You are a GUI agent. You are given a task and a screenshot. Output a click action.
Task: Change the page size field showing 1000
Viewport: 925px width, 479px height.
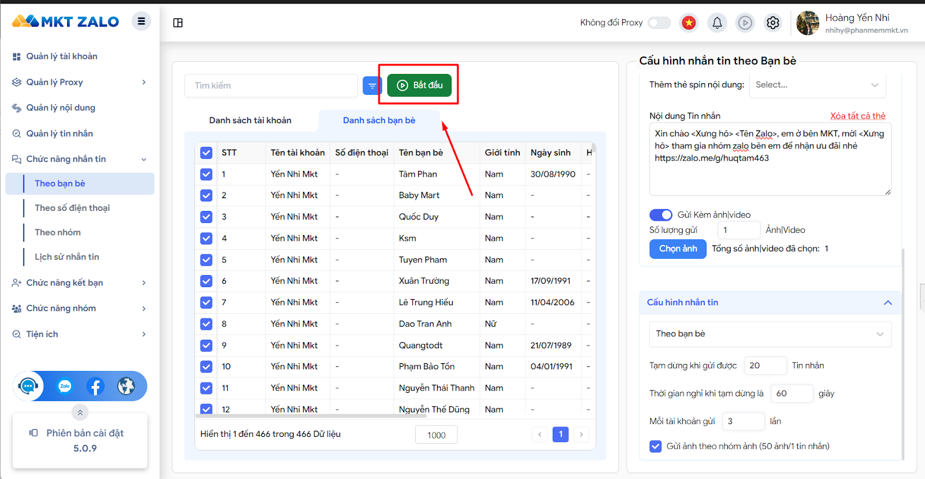(436, 435)
